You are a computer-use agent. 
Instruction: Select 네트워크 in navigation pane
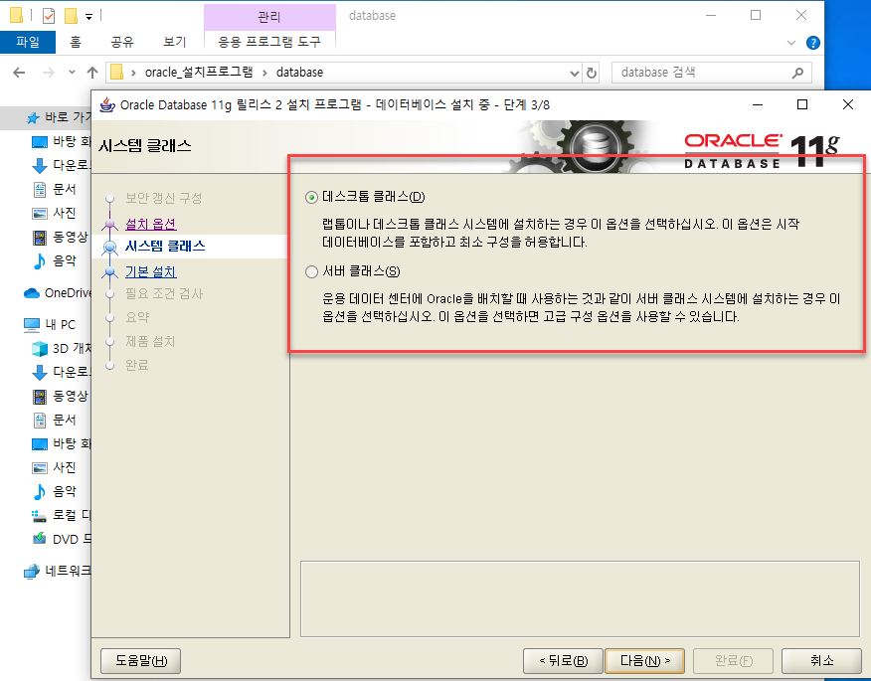(x=58, y=571)
